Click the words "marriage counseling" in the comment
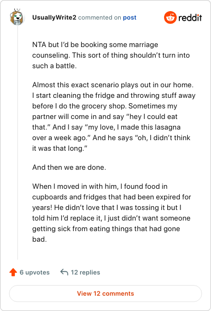 95,50
